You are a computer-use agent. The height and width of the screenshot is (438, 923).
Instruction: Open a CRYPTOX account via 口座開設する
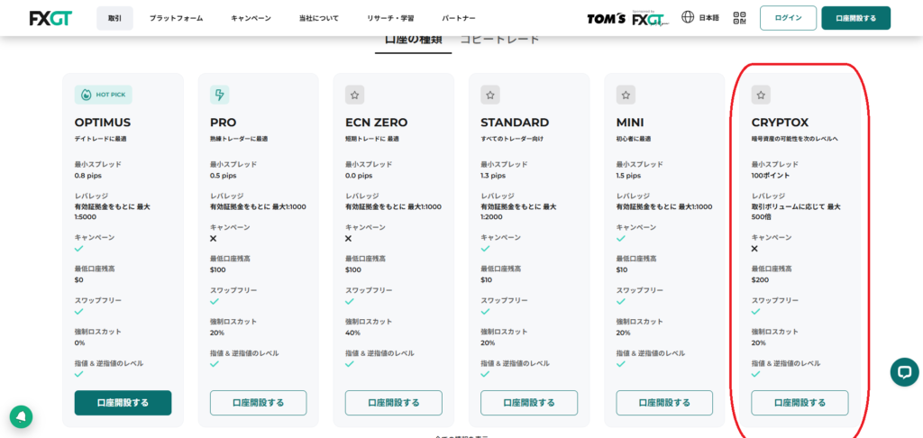point(800,403)
